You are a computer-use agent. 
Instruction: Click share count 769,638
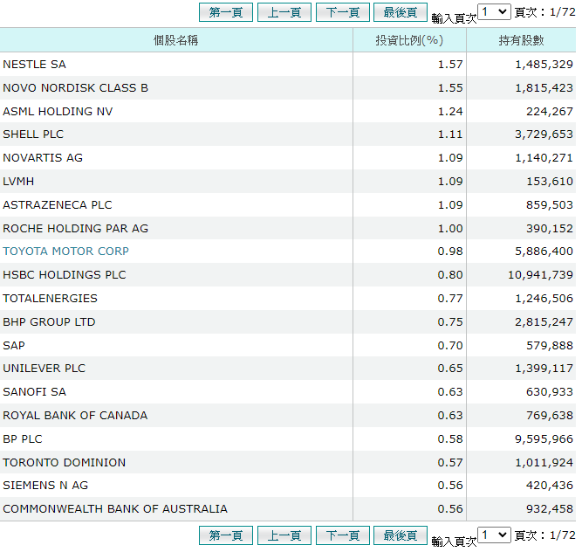click(550, 415)
